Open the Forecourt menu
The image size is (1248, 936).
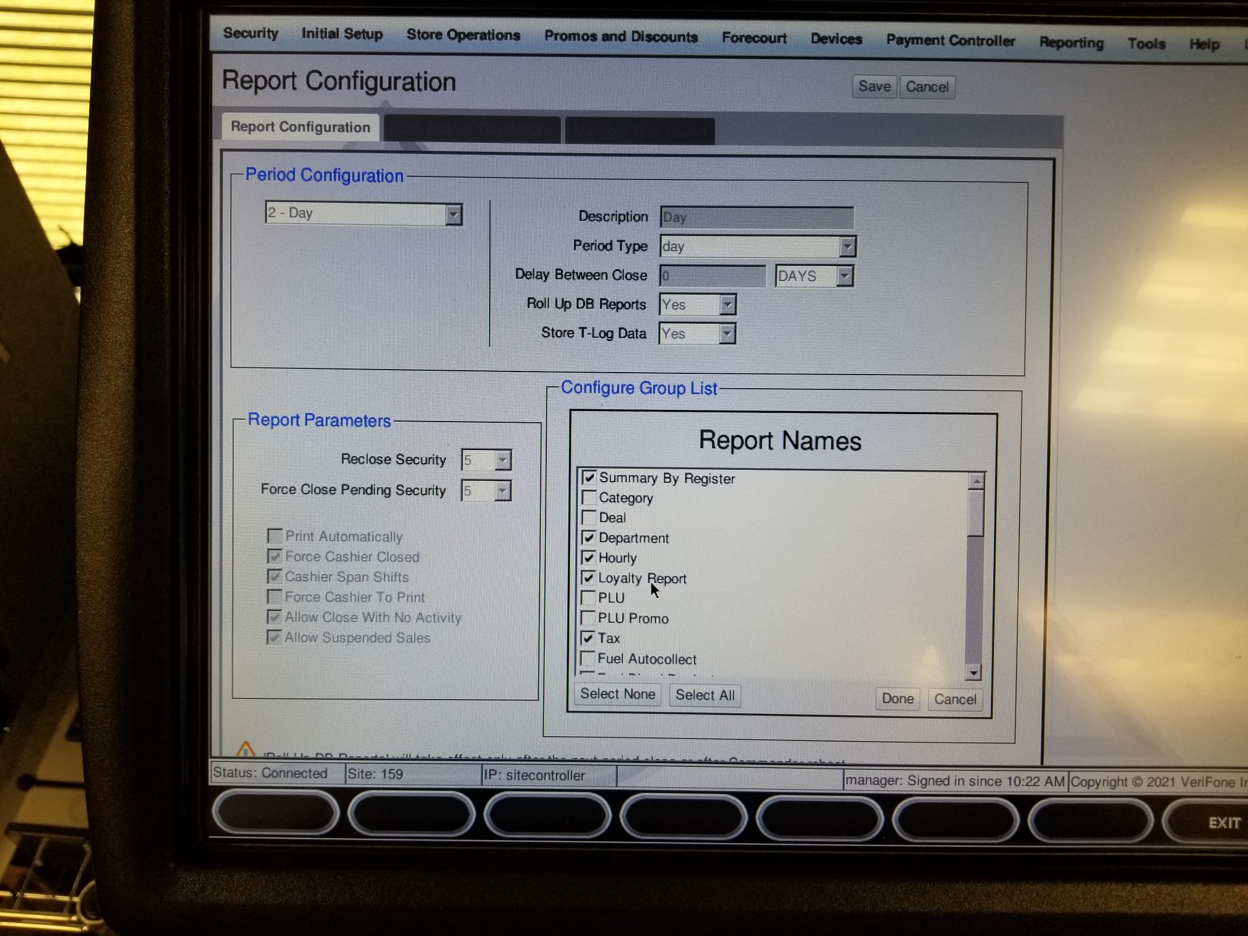point(753,38)
